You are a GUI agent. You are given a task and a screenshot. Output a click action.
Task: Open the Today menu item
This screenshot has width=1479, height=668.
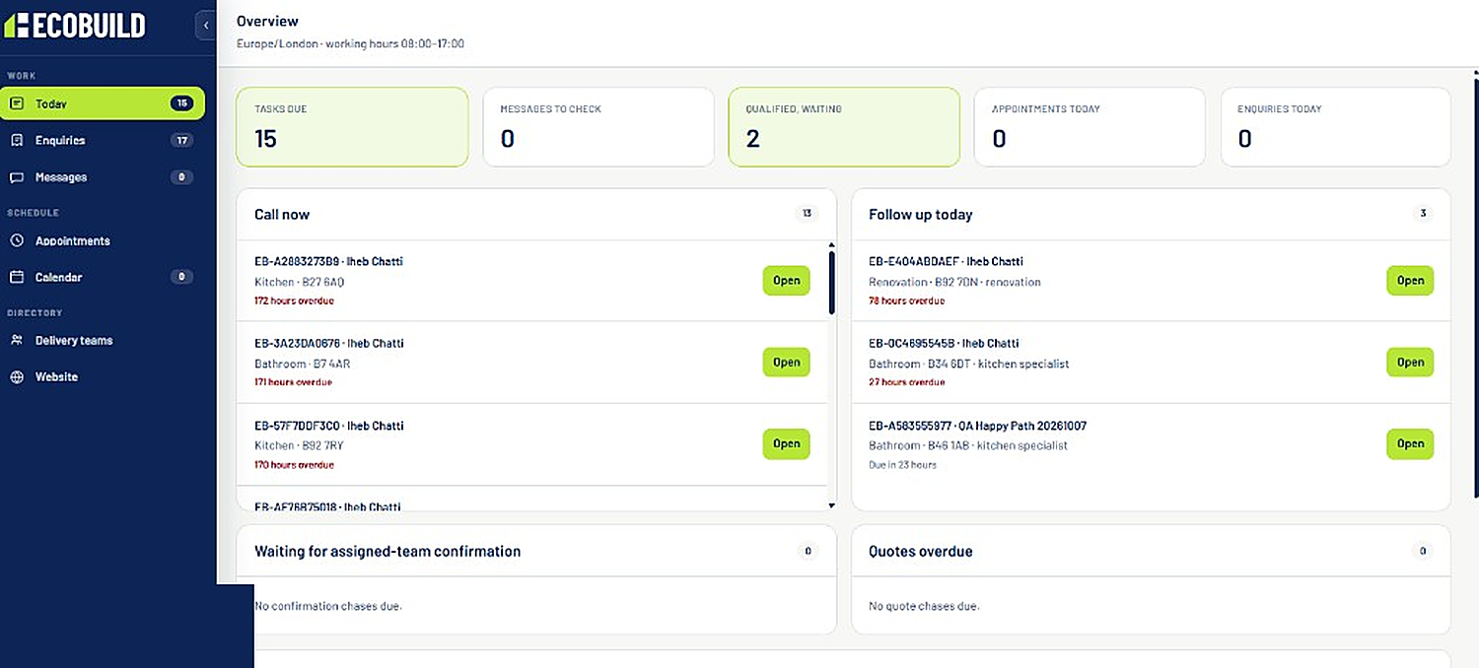click(103, 103)
